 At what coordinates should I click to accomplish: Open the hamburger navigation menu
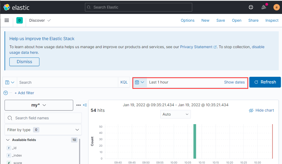(7, 20)
